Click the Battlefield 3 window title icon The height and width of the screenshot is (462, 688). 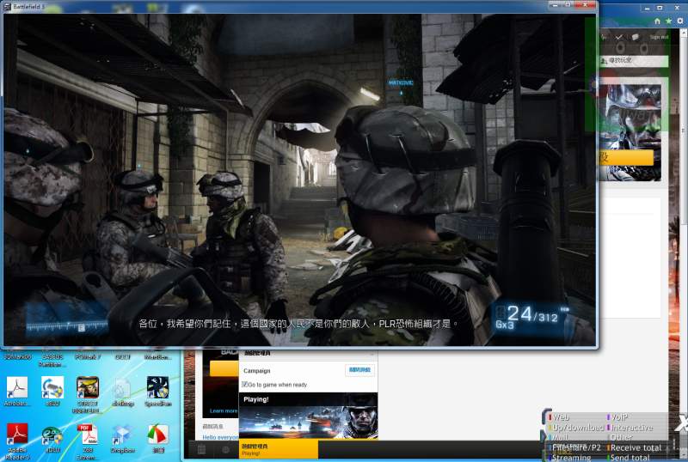(x=7, y=7)
